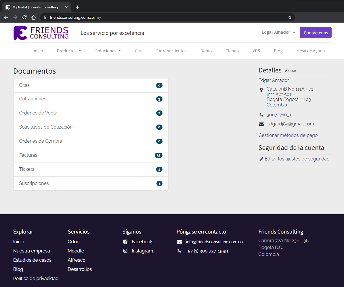This screenshot has width=344, height=287.
Task: Click the browser reload icon
Action: (25, 17)
